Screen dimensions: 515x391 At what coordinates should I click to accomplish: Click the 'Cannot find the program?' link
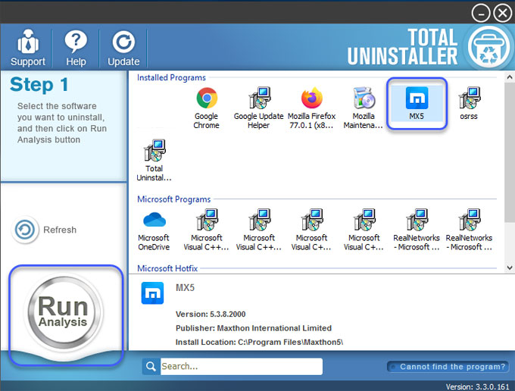tap(448, 367)
